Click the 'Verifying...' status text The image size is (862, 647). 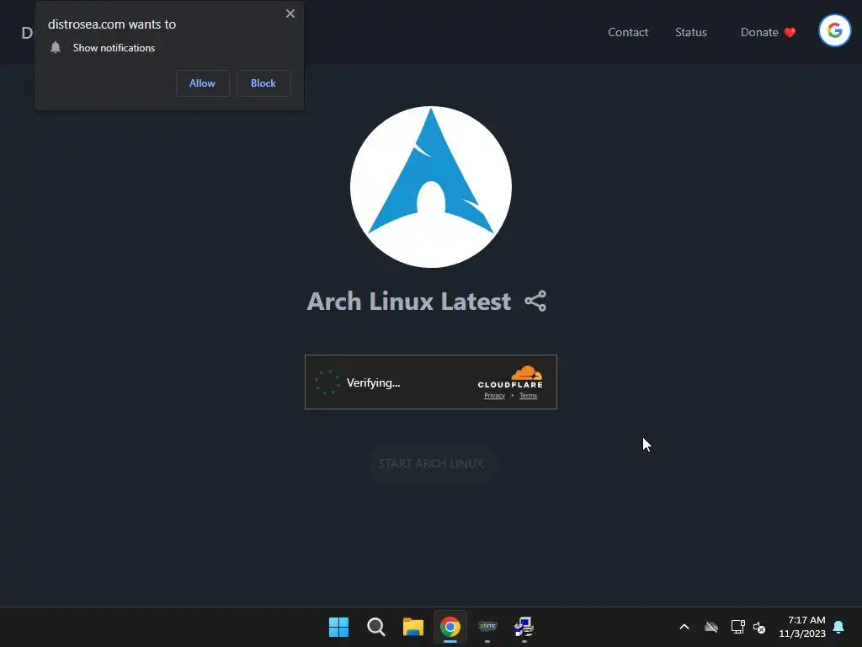(x=373, y=383)
